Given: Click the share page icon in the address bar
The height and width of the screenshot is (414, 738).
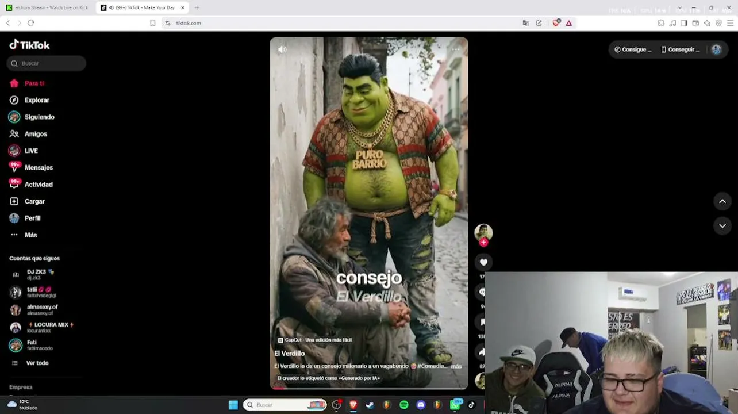Looking at the screenshot, I should [x=539, y=23].
